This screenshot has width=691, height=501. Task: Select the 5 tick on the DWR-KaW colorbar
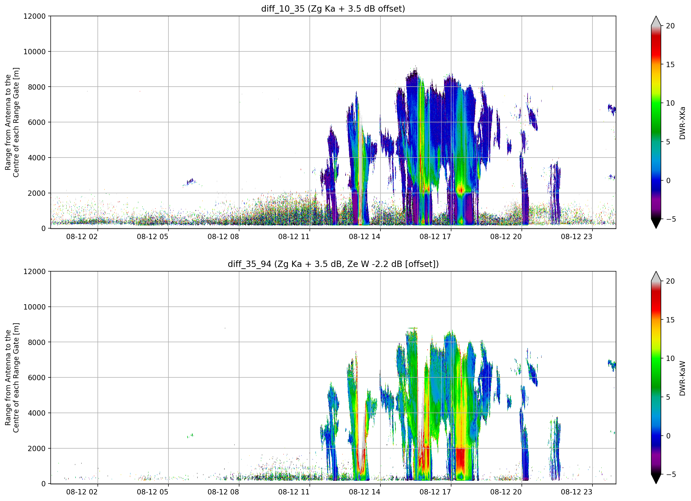pyautogui.click(x=668, y=397)
